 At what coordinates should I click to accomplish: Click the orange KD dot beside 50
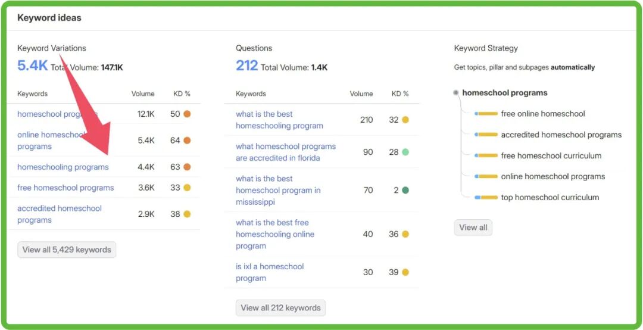[187, 114]
